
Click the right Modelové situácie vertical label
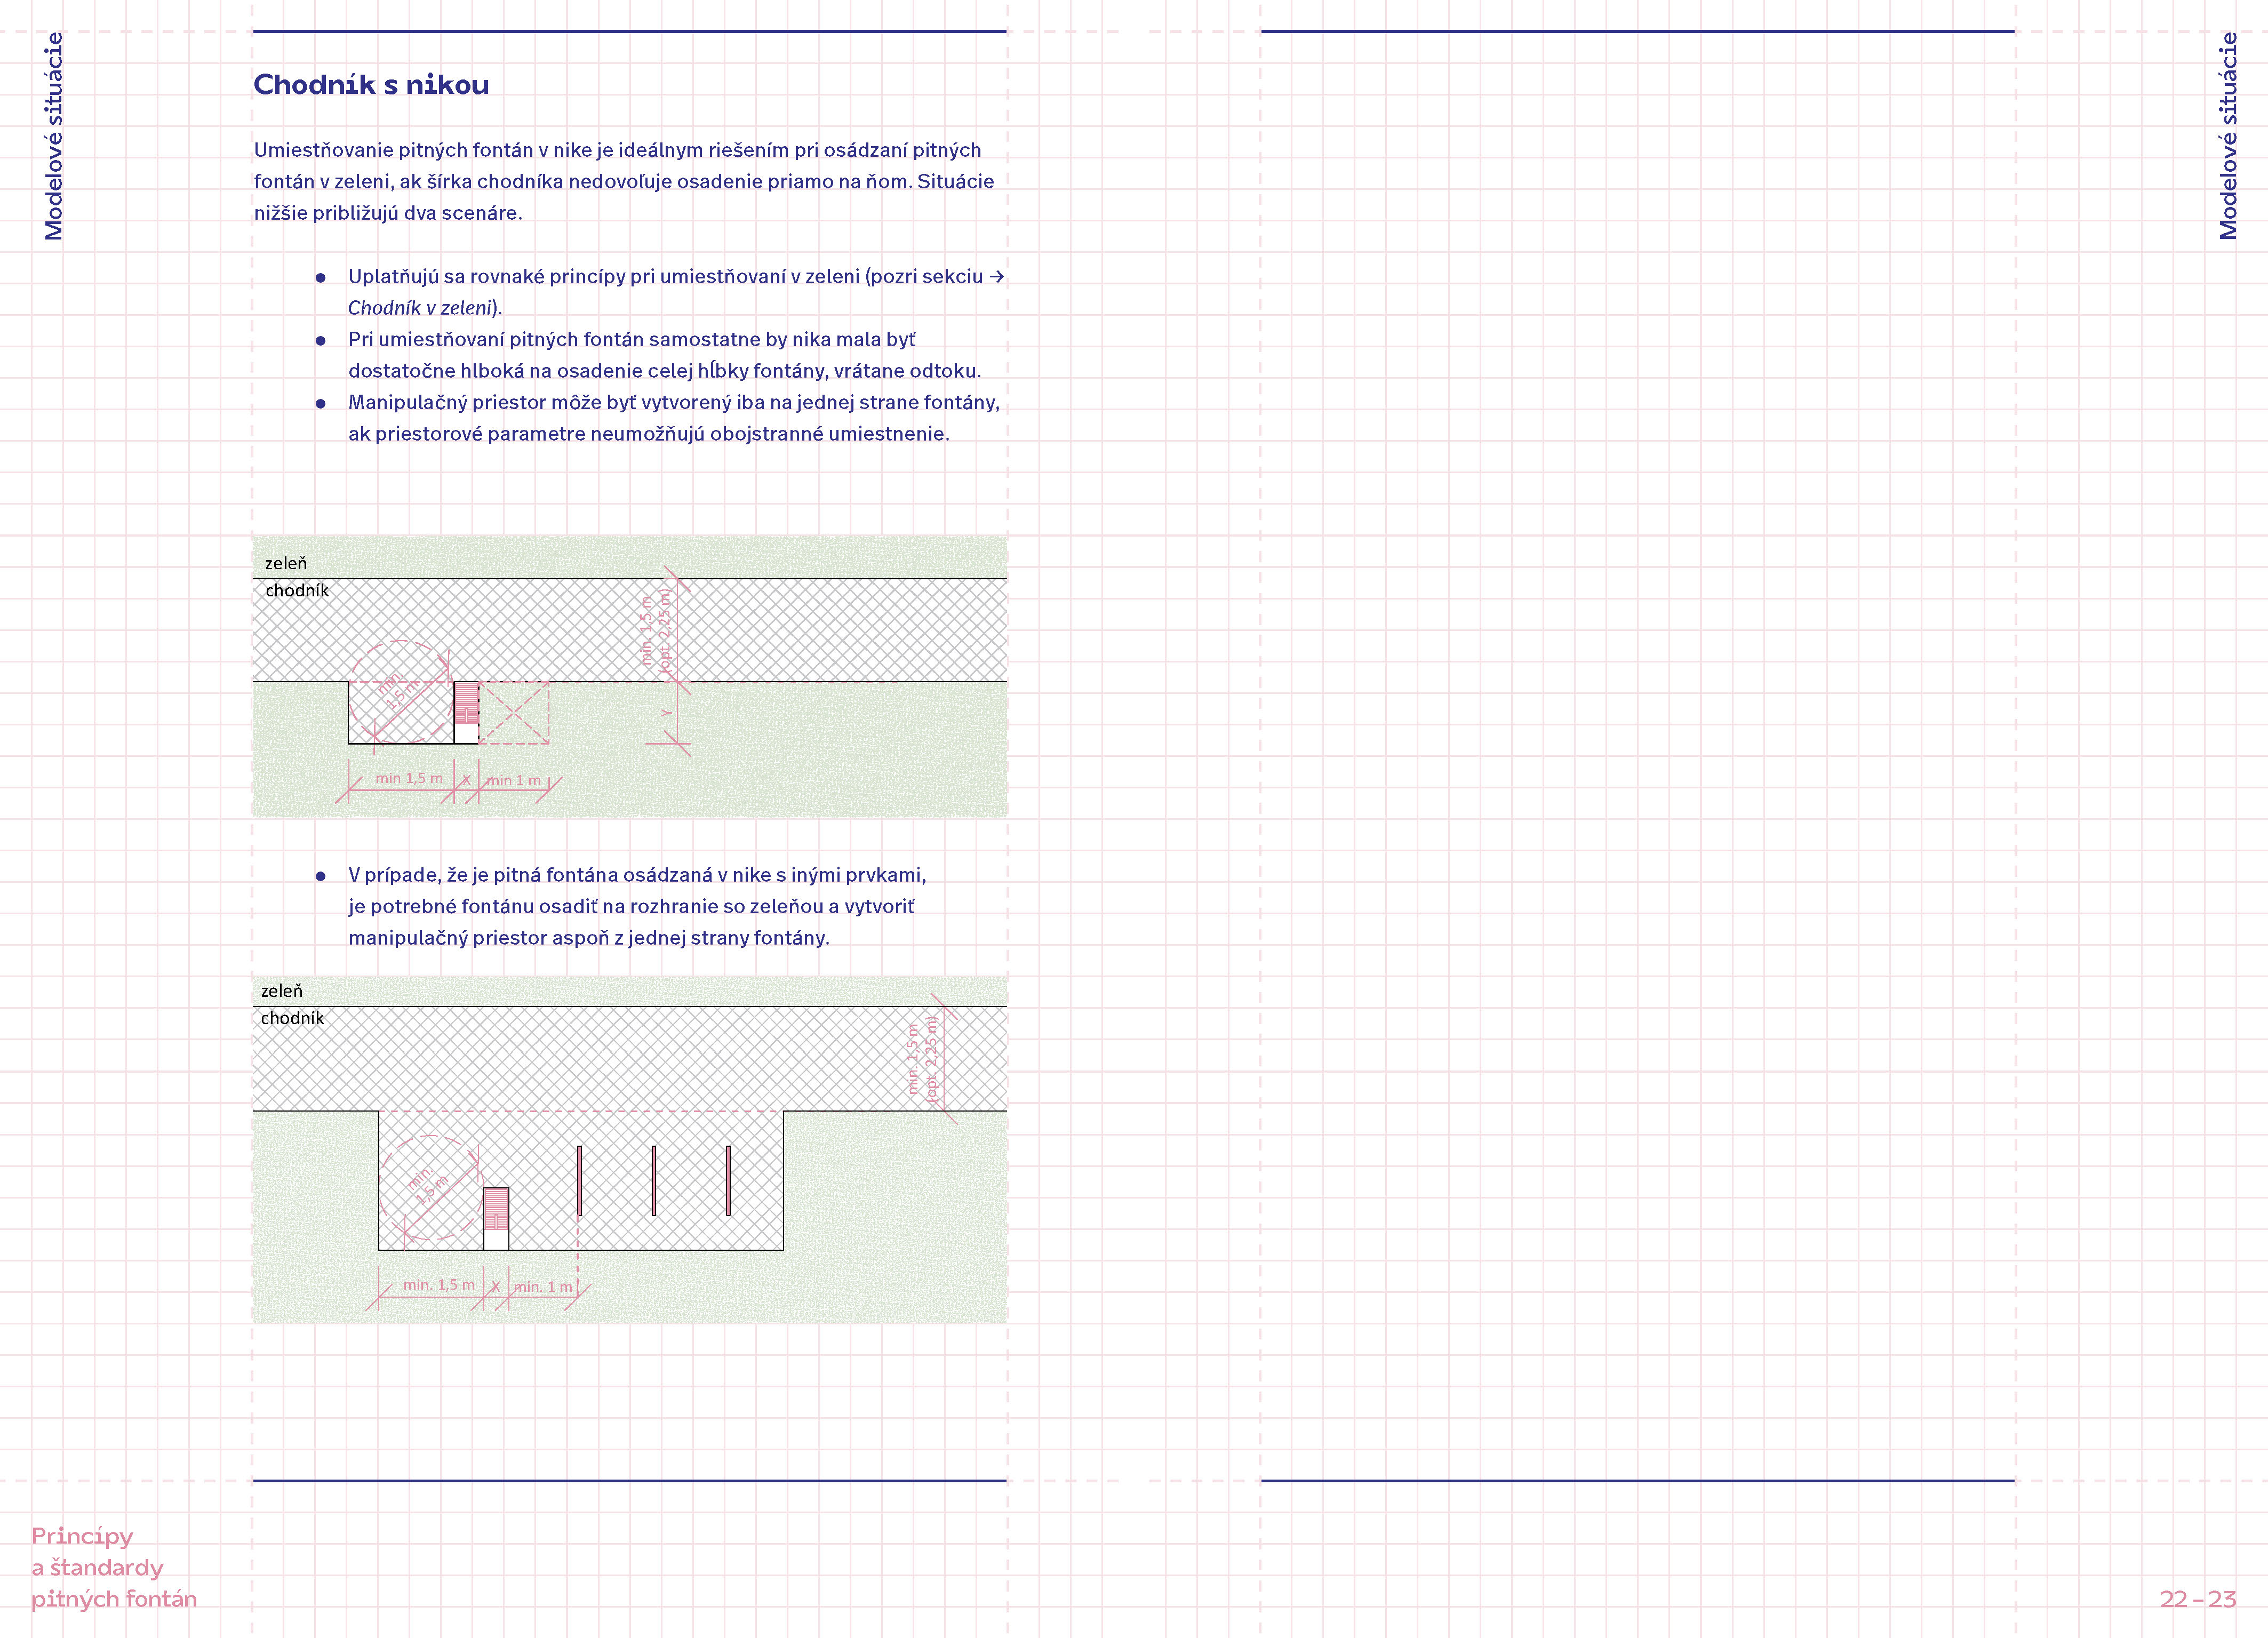click(x=2227, y=137)
